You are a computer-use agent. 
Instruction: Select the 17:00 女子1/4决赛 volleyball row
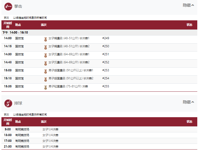point(99,141)
